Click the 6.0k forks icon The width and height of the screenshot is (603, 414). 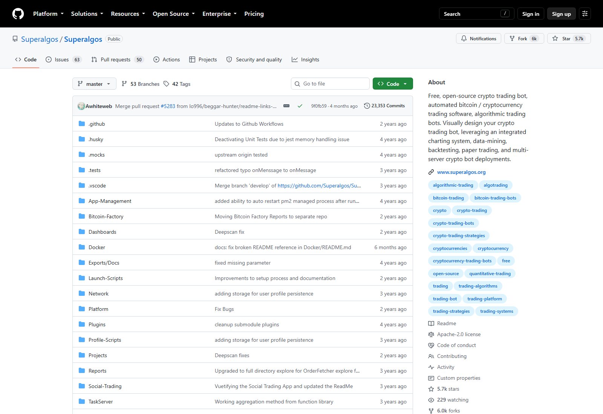tap(431, 411)
